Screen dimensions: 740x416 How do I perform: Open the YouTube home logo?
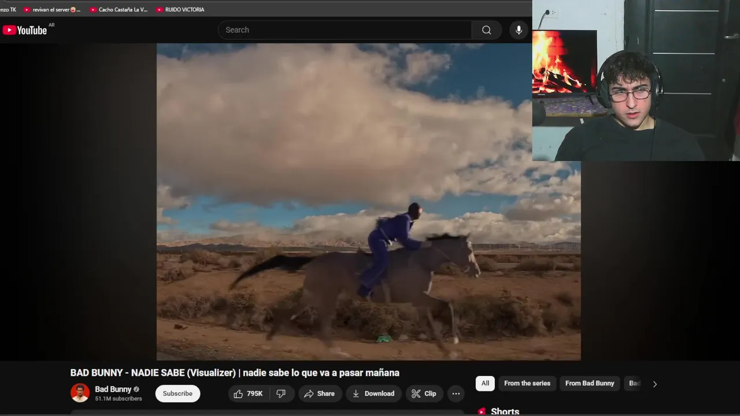pyautogui.click(x=25, y=30)
